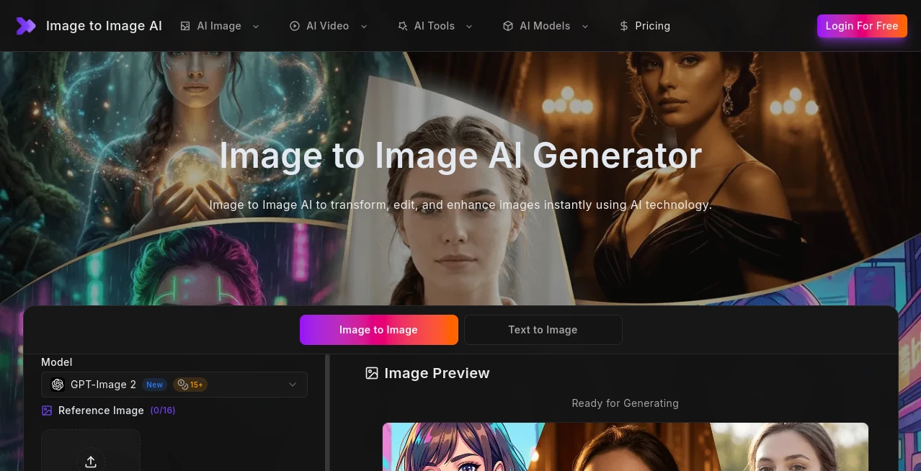Open the AI Video menu
This screenshot has height=471, width=921.
click(x=329, y=26)
